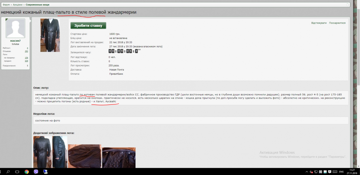Image resolution: width=360 pixels, height=175 pixels.
Task: Select the 1600 грн. starting price
Action: (115, 34)
